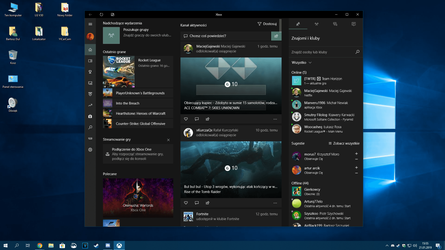Screen dimensions: 445x250
Task: Switch to the Friends tab in right panel
Action: (298, 24)
